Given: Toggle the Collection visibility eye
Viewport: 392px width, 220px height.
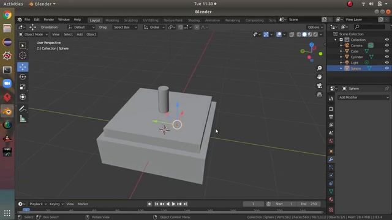Looking at the screenshot, I should pos(386,40).
